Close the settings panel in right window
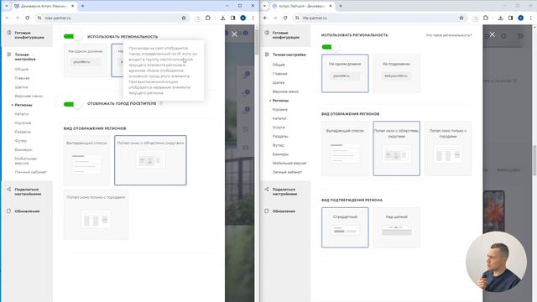The image size is (537, 302). pos(493,34)
